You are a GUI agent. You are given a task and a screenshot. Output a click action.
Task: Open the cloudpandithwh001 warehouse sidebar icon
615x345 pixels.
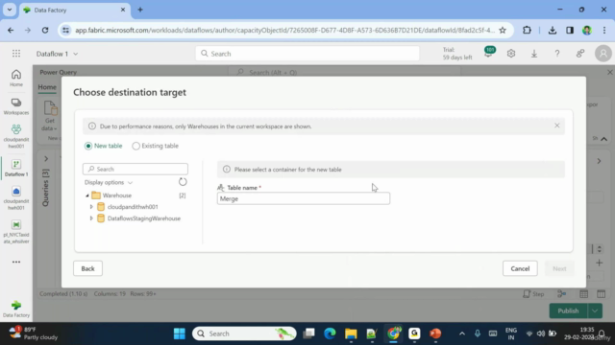point(16,198)
